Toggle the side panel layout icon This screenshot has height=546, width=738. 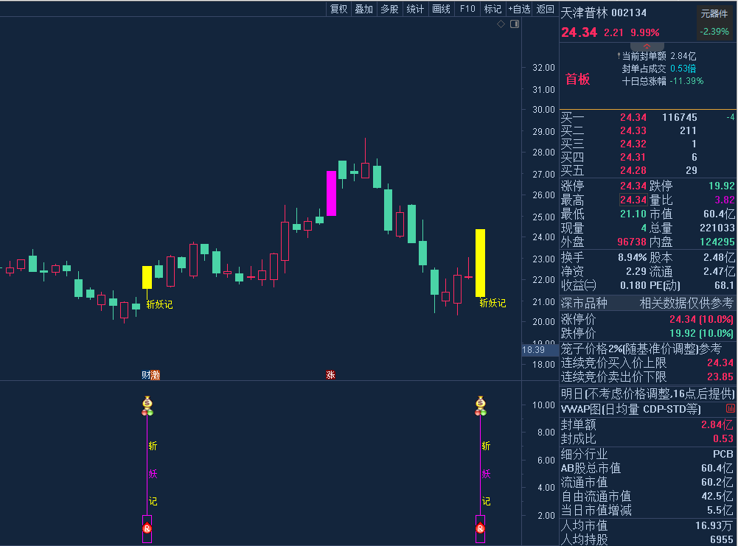click(515, 24)
